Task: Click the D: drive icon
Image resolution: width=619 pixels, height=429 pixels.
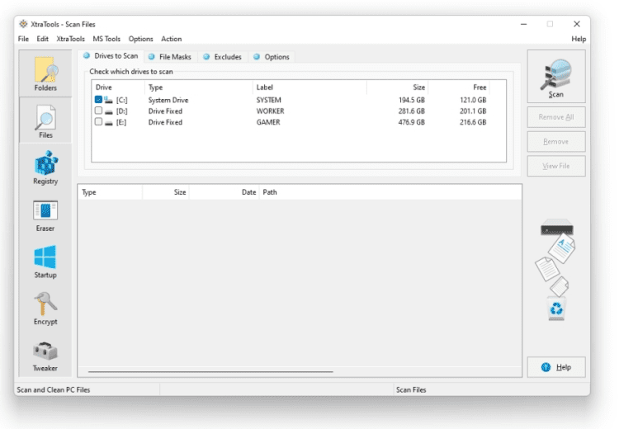Action: pos(109,111)
